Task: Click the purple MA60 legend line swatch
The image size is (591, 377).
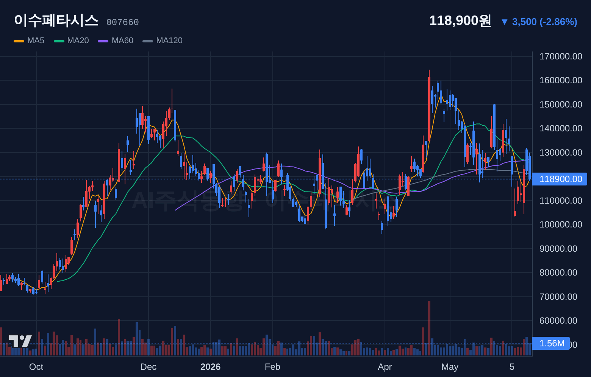Action: tap(103, 41)
